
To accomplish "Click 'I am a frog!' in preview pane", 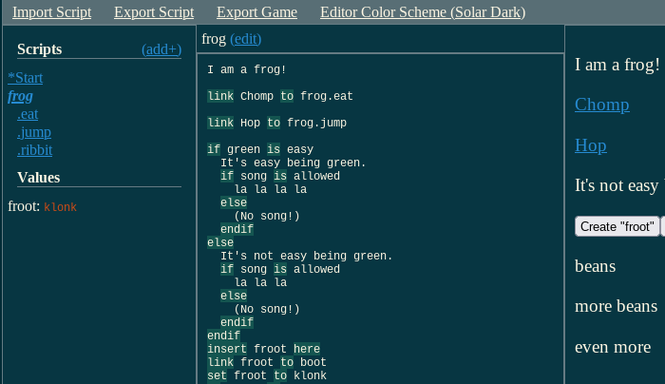I will [x=617, y=65].
